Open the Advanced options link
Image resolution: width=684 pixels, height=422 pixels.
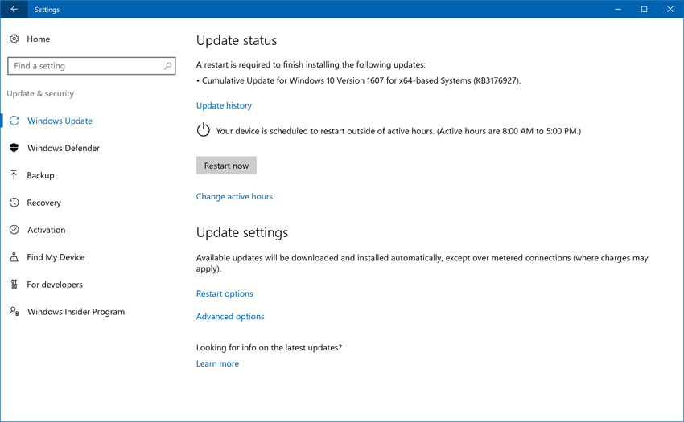point(230,317)
